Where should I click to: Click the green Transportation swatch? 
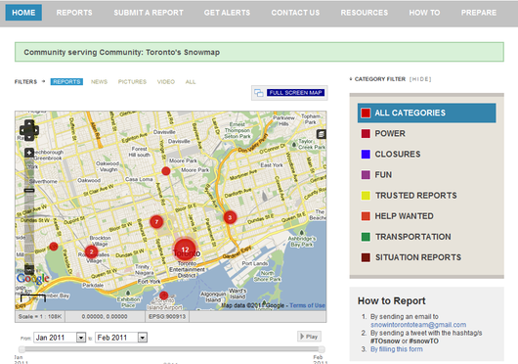[x=366, y=237]
